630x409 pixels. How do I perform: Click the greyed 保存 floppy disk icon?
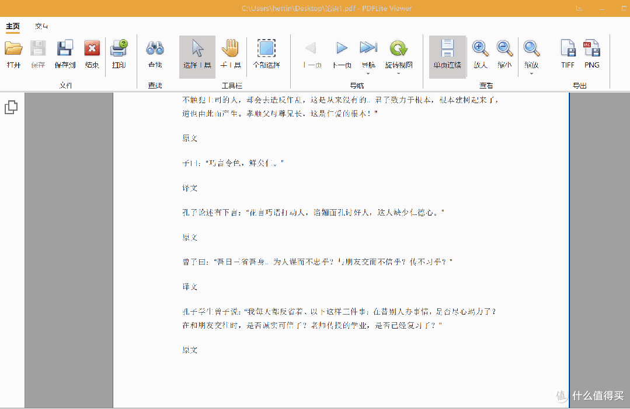(38, 48)
